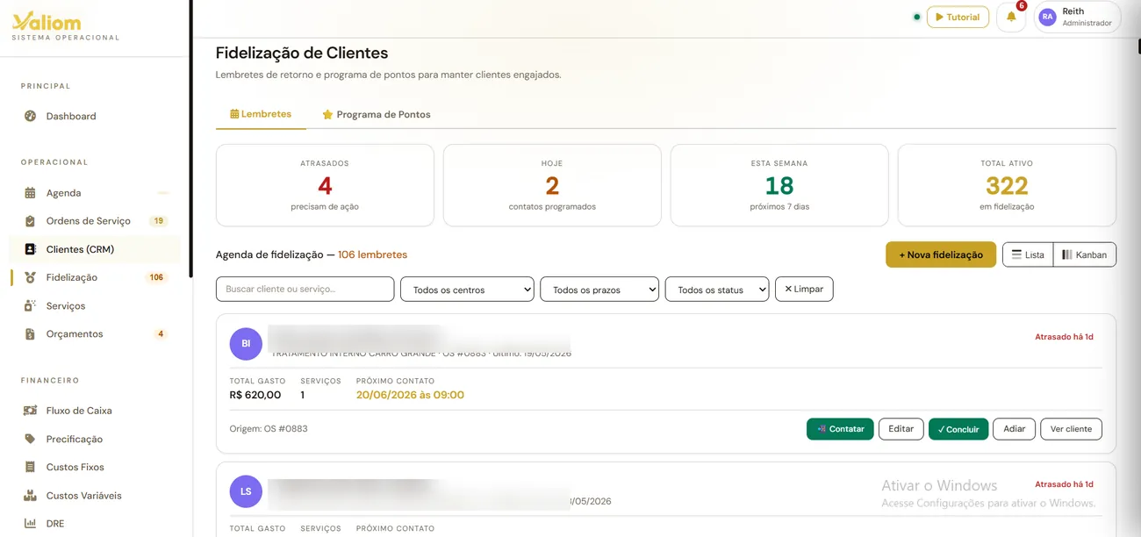Viewport: 1141px width, 537px height.
Task: Click + Nova fidelização button
Action: 941,254
